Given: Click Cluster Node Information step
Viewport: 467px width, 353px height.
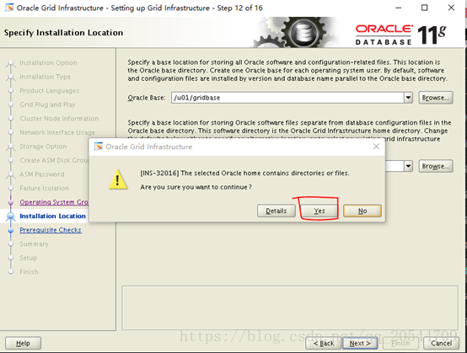Looking at the screenshot, I should pyautogui.click(x=59, y=119).
